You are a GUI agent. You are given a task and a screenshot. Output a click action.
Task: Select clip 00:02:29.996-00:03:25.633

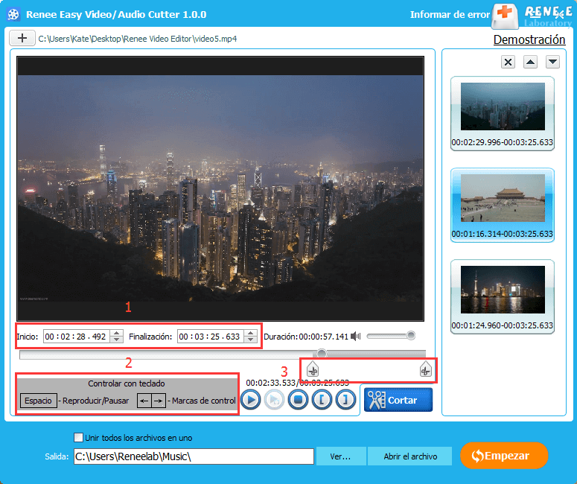503,113
